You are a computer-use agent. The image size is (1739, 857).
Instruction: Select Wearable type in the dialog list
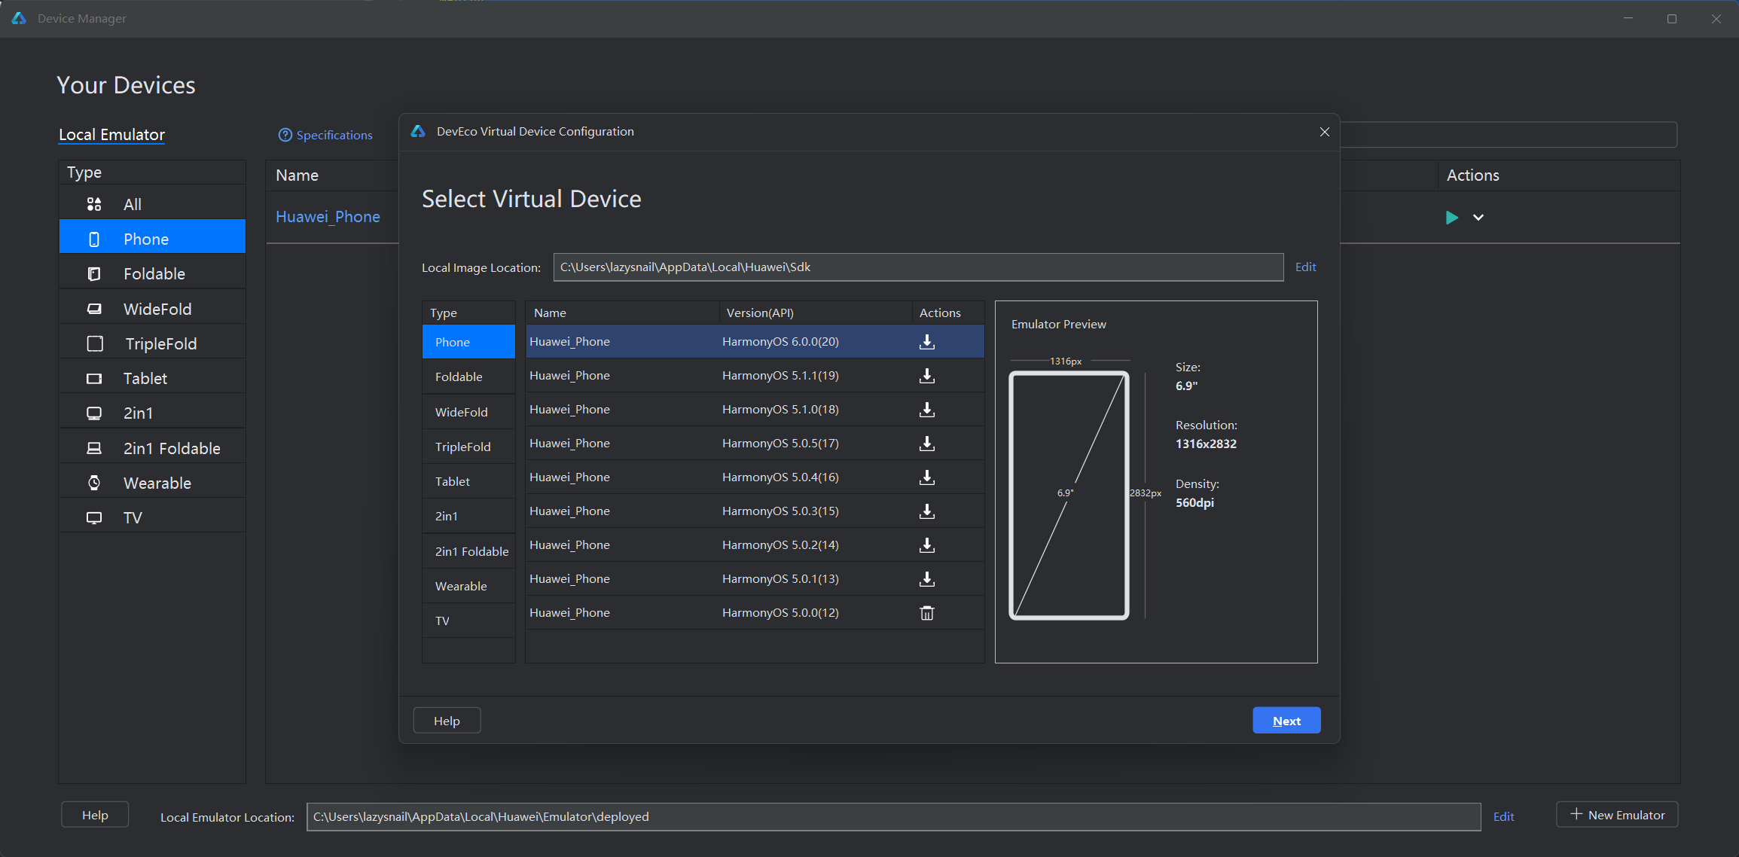[461, 586]
